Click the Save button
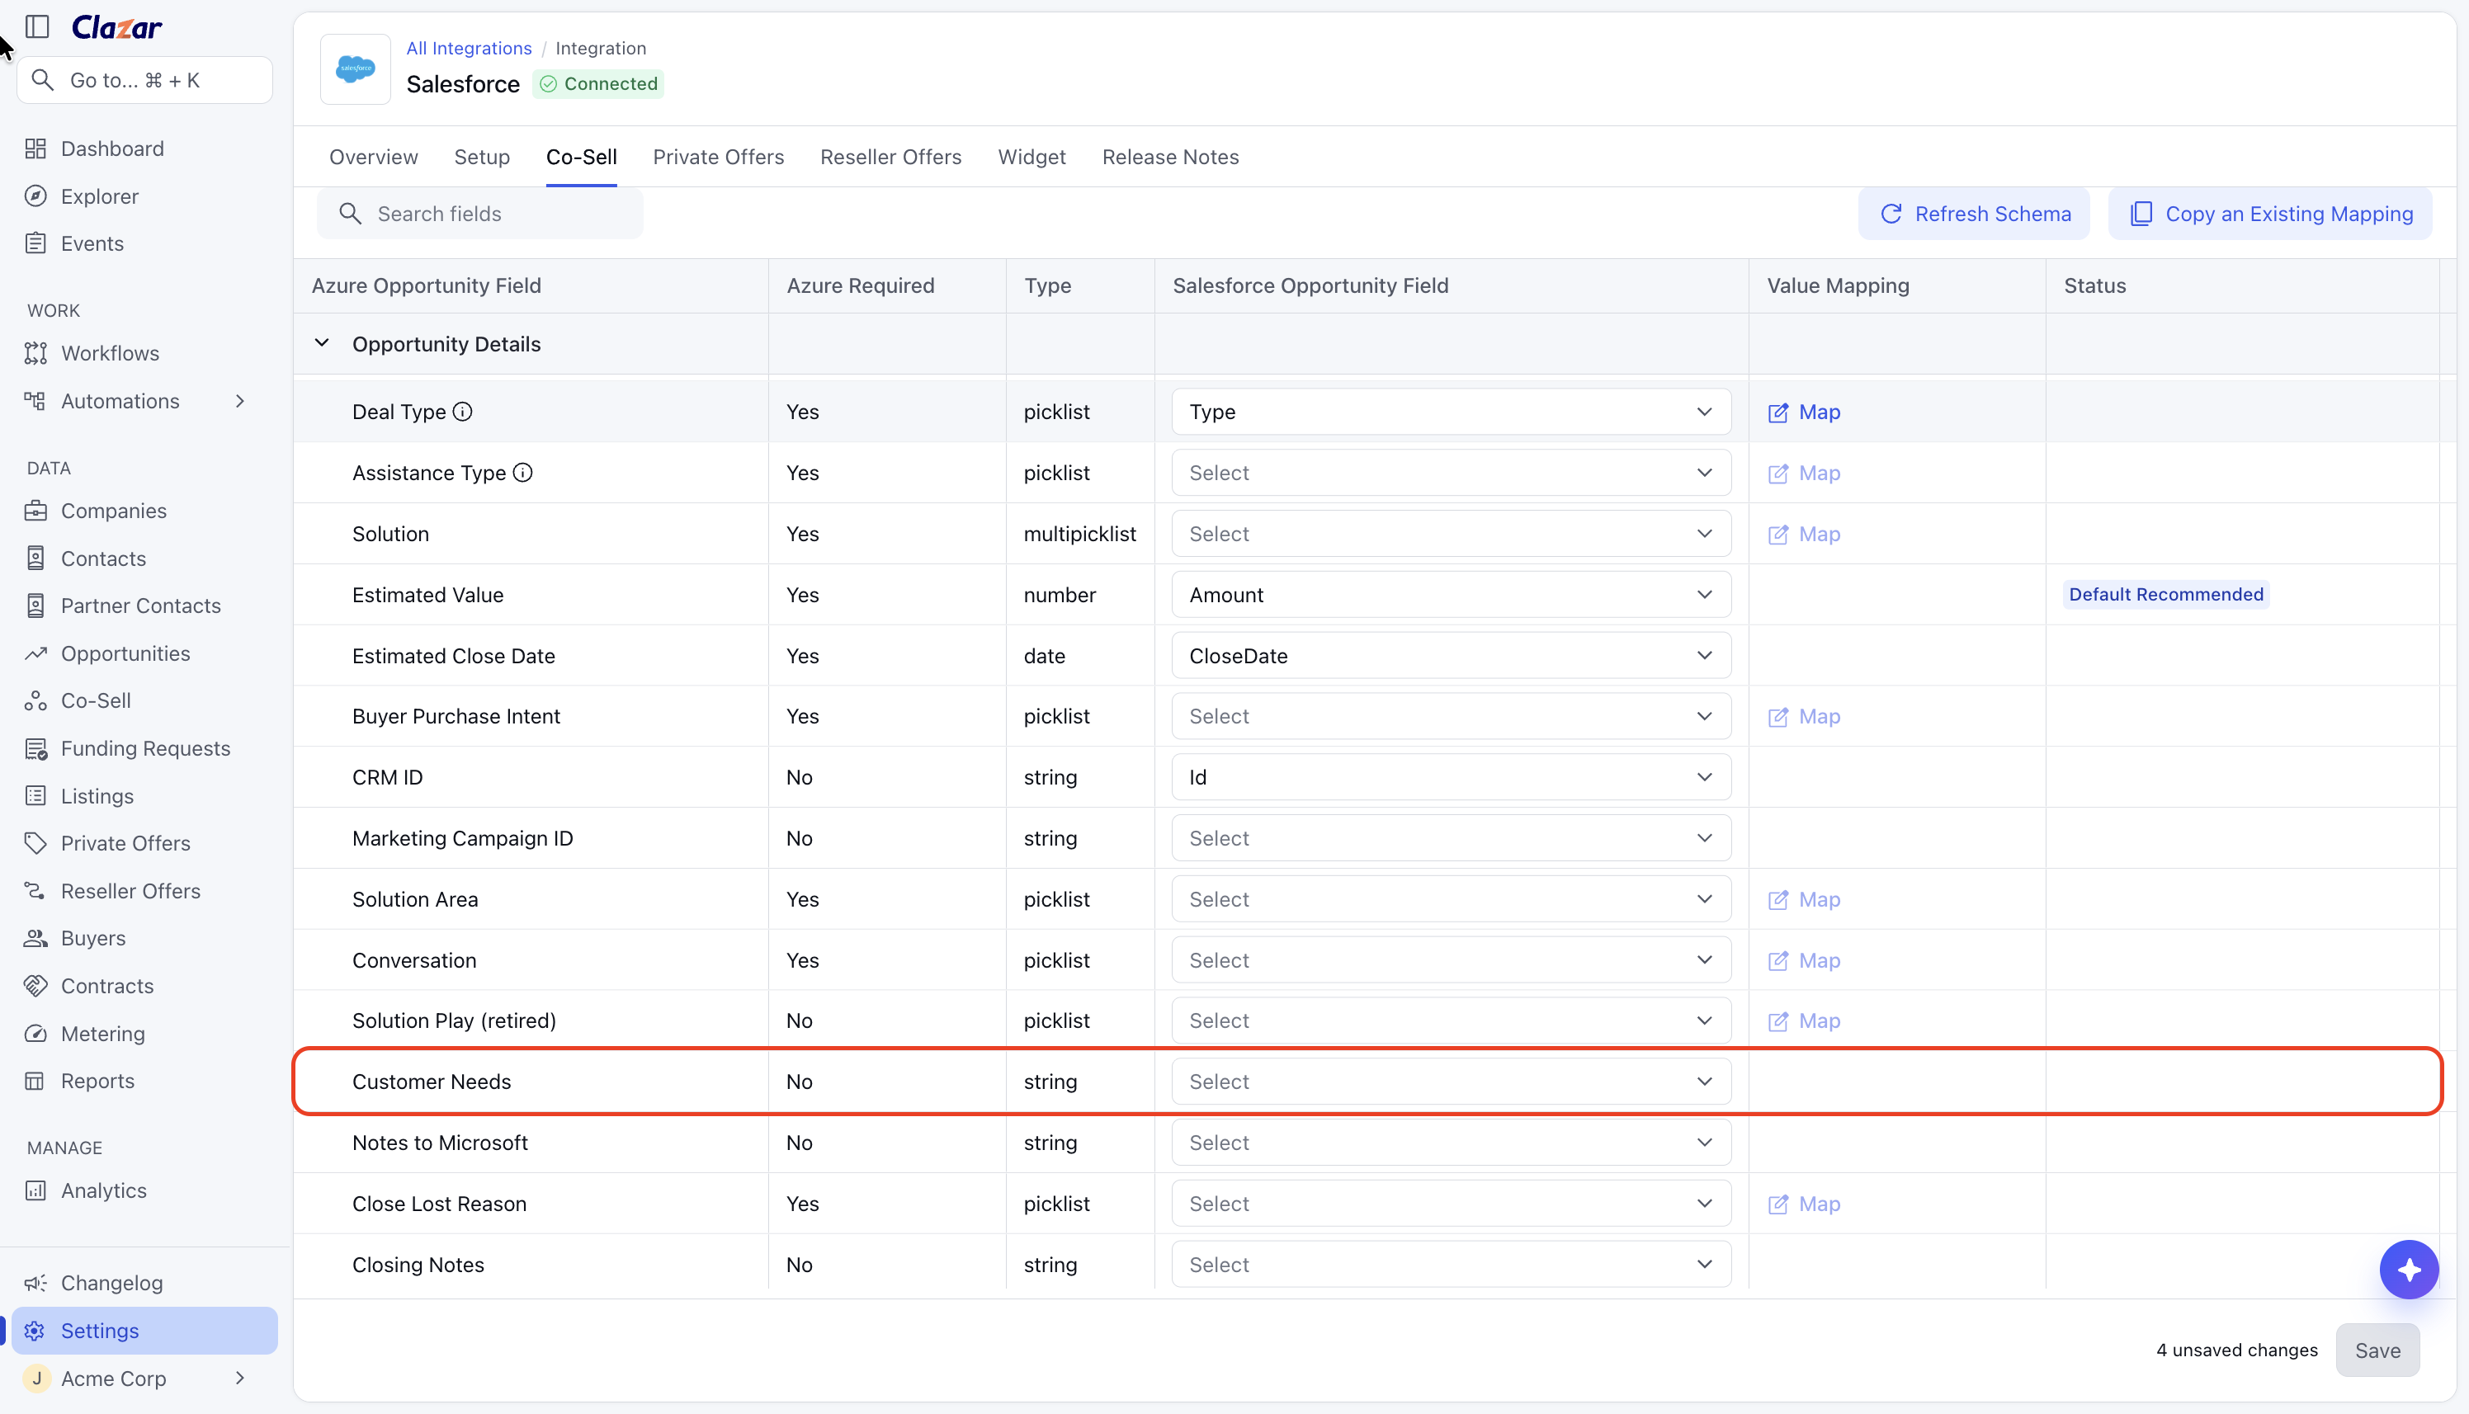The image size is (2469, 1414). [x=2377, y=1350]
